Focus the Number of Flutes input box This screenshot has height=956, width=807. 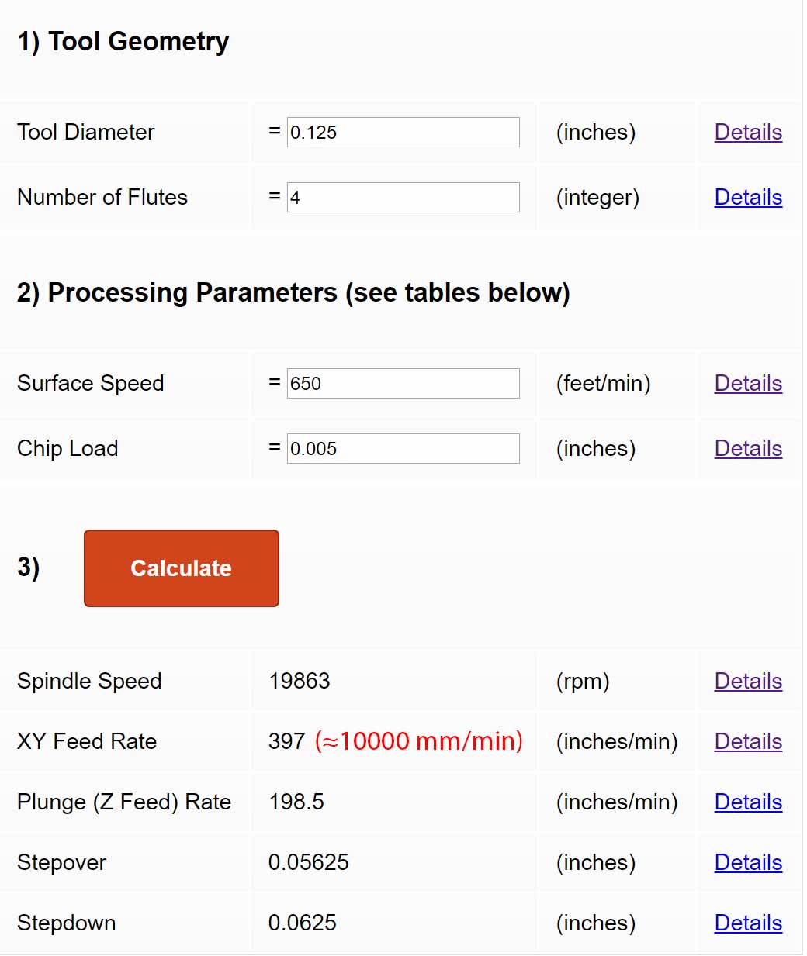pos(403,198)
